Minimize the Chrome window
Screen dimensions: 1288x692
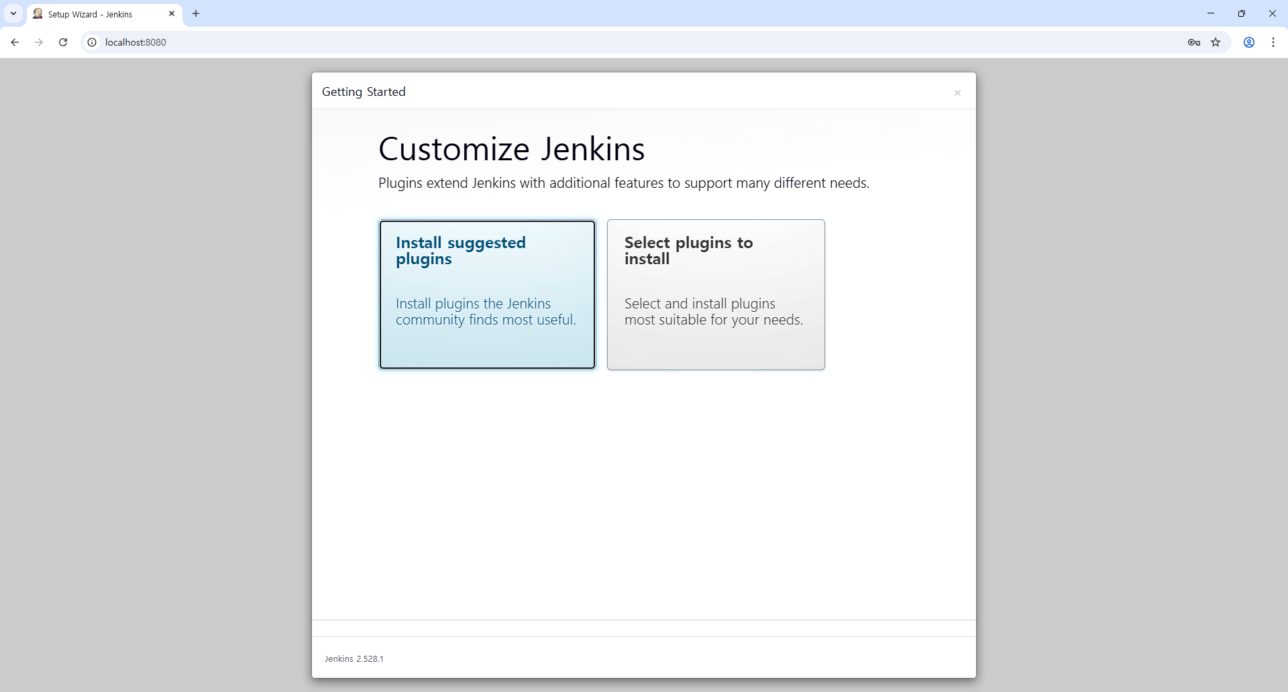(x=1211, y=13)
